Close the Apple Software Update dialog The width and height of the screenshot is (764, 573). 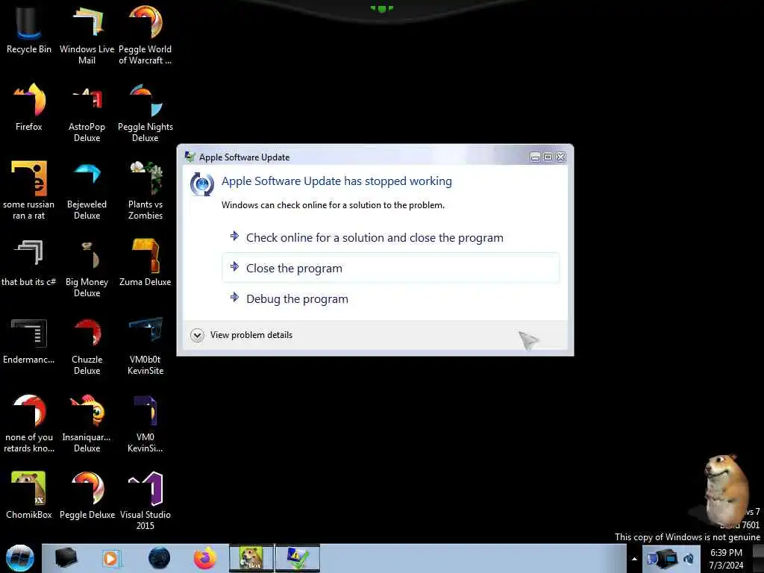(x=561, y=157)
